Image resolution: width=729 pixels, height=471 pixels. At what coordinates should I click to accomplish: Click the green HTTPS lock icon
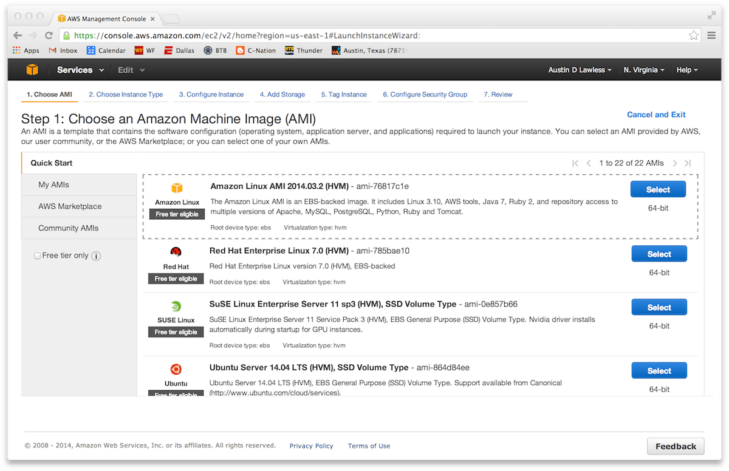click(x=67, y=36)
